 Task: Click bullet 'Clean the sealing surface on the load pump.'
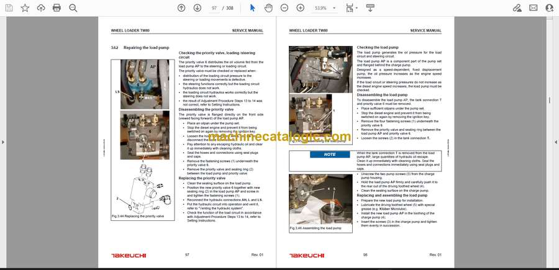pos(219,183)
